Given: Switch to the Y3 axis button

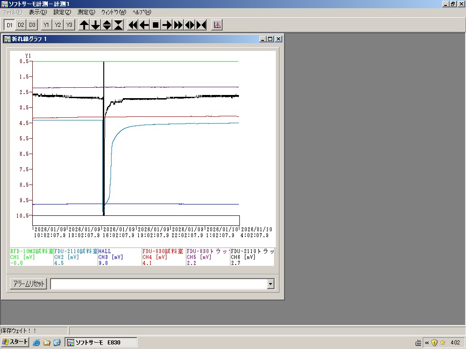Looking at the screenshot, I should [69, 25].
